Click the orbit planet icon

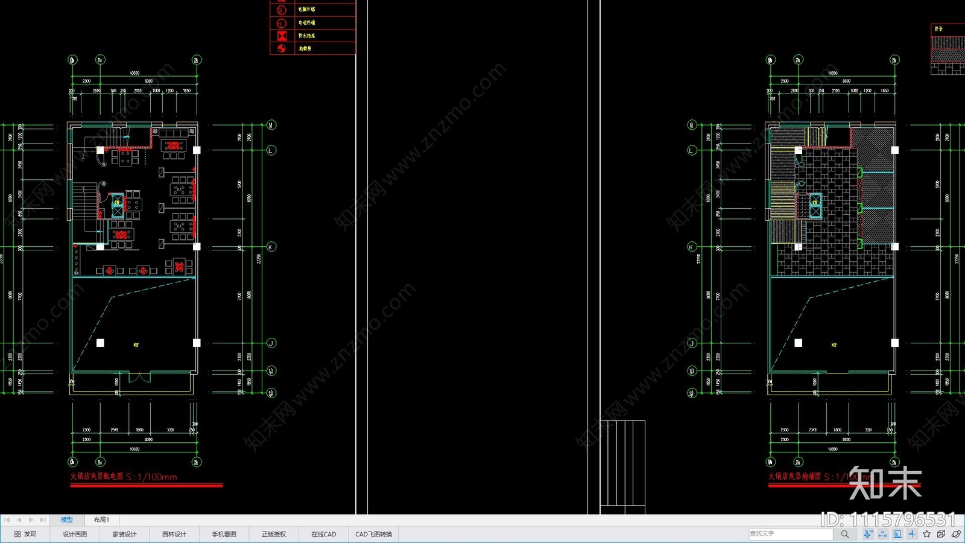point(956,534)
